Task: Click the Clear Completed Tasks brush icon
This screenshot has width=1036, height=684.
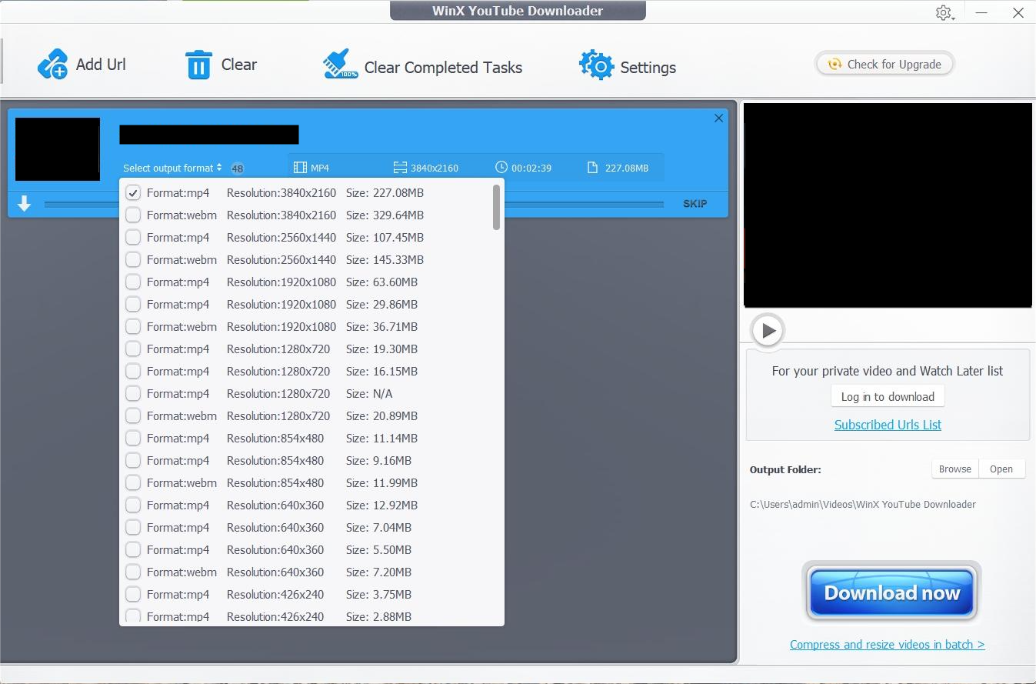Action: click(x=340, y=65)
